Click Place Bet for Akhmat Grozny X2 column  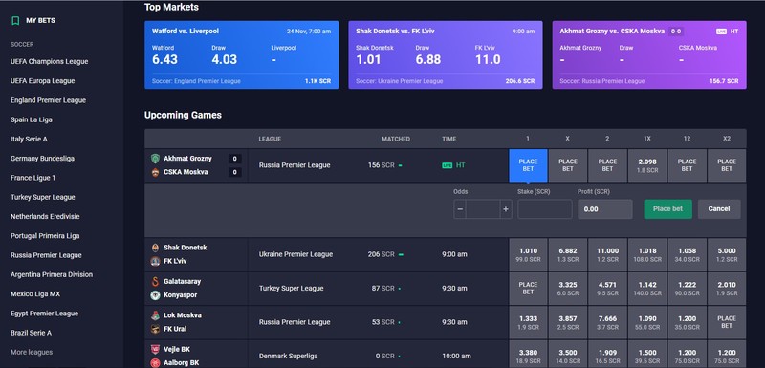(727, 165)
